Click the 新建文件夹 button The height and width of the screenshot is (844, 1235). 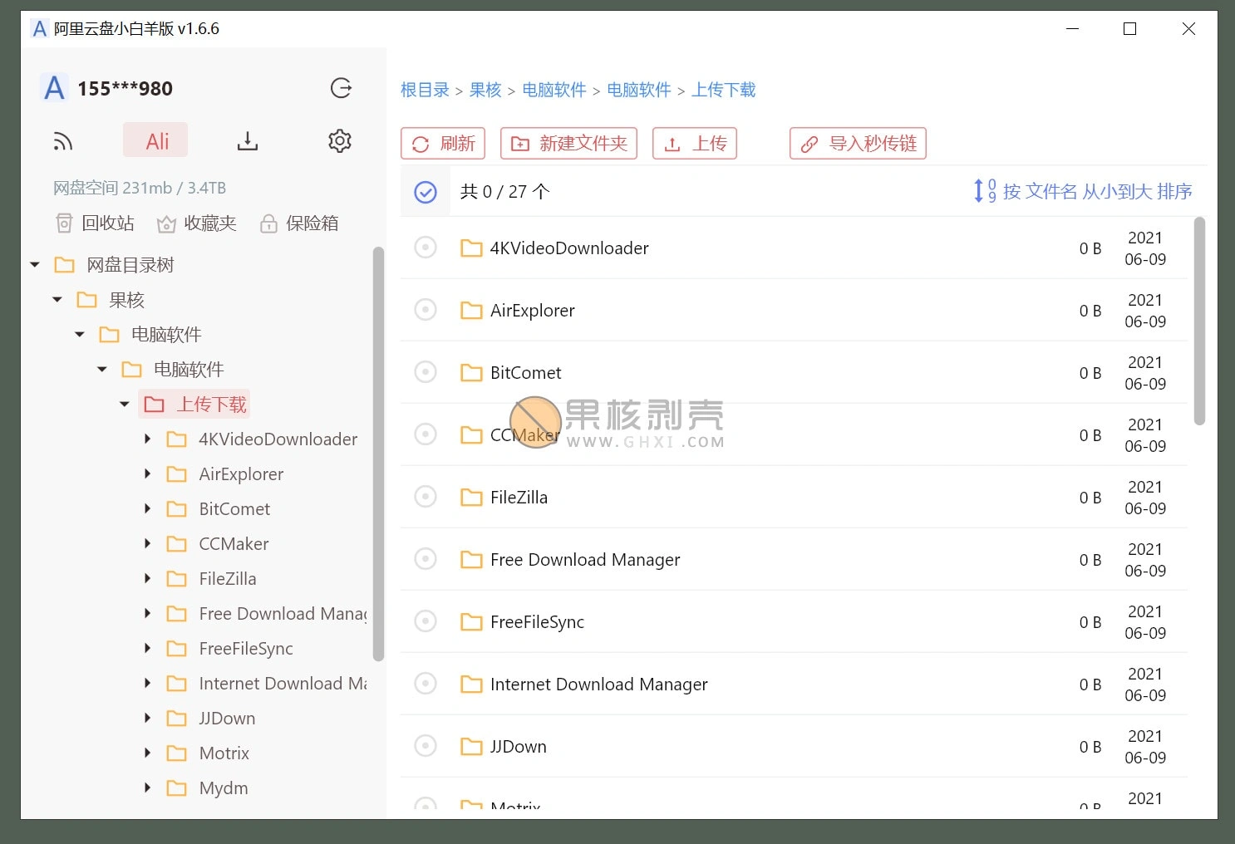tap(568, 143)
